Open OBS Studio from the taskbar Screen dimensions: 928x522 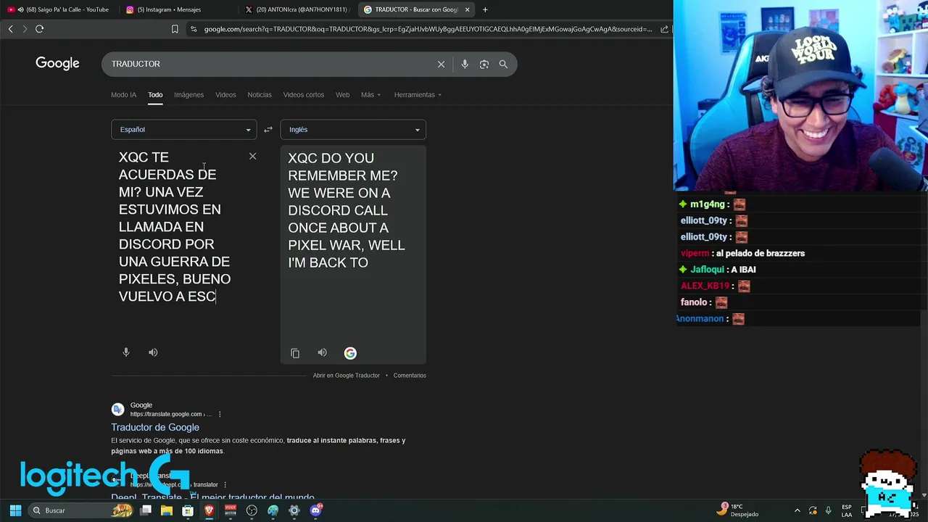tap(252, 510)
